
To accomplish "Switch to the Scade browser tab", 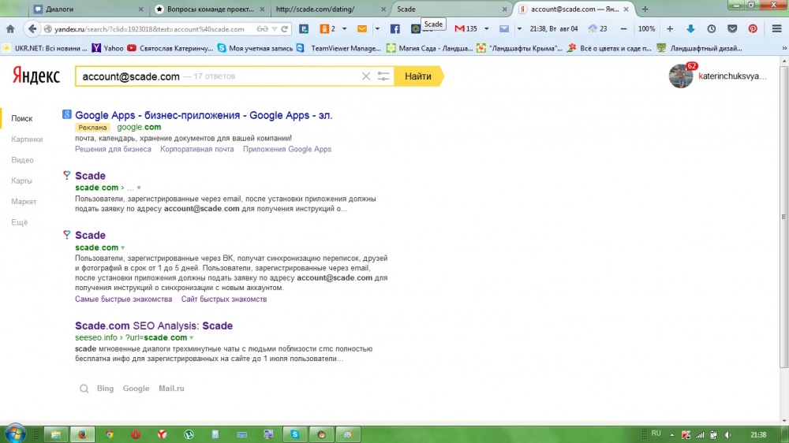I will 452,9.
